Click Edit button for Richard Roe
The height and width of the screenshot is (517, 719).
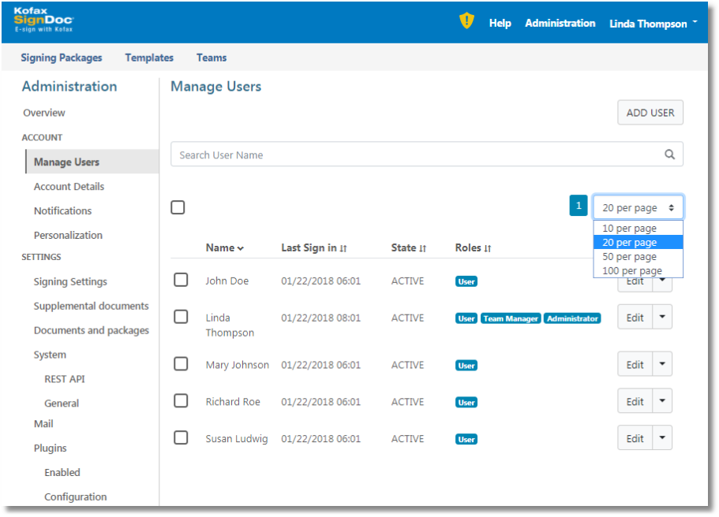click(x=635, y=402)
